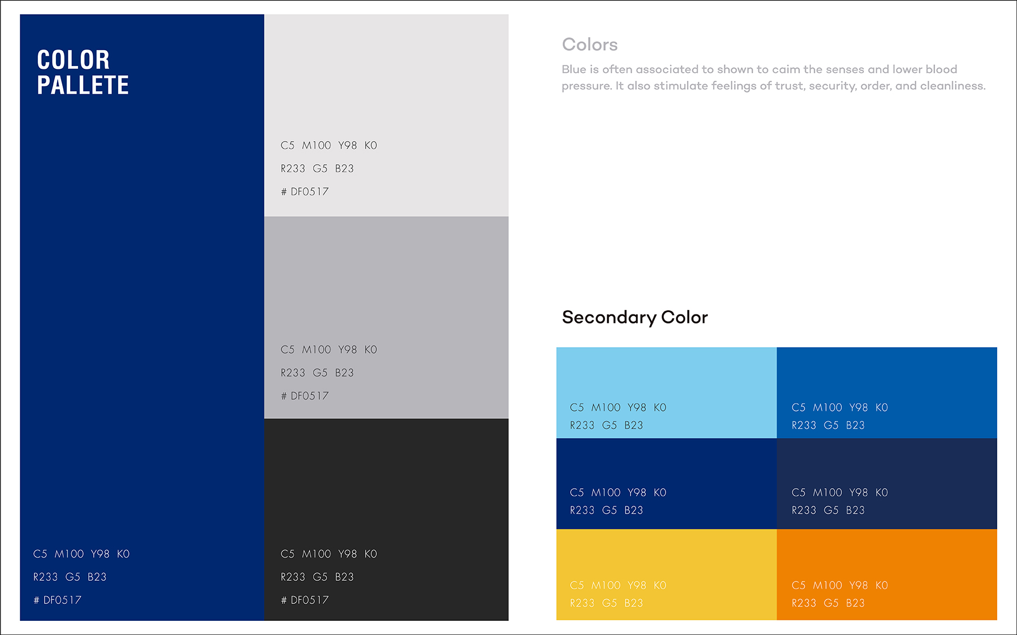
Task: Click the CMYK values in the medium gray swatch
Action: [329, 350]
